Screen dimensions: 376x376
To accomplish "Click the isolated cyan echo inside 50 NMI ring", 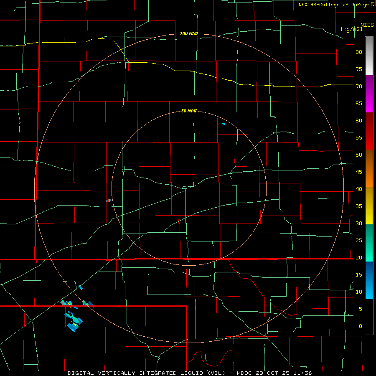I will (224, 124).
